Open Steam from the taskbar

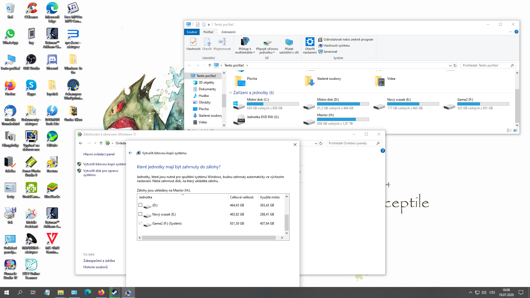pyautogui.click(x=115, y=292)
